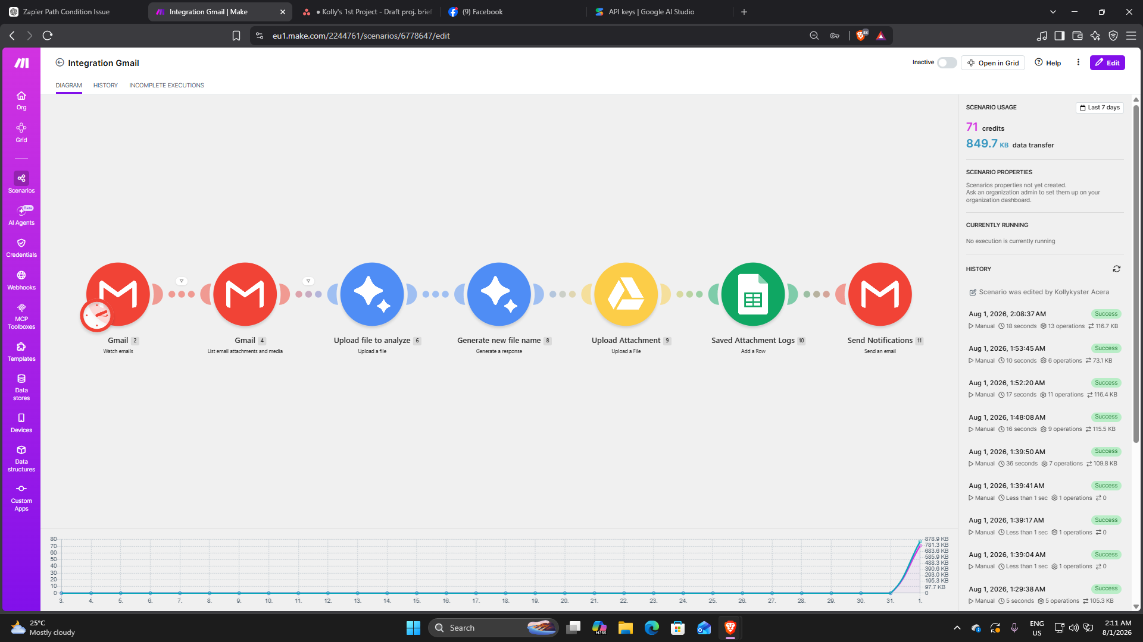Click the history panel scrollbar
1143x642 pixels.
point(1136,273)
